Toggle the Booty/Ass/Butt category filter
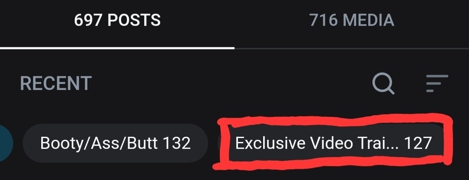 116,143
